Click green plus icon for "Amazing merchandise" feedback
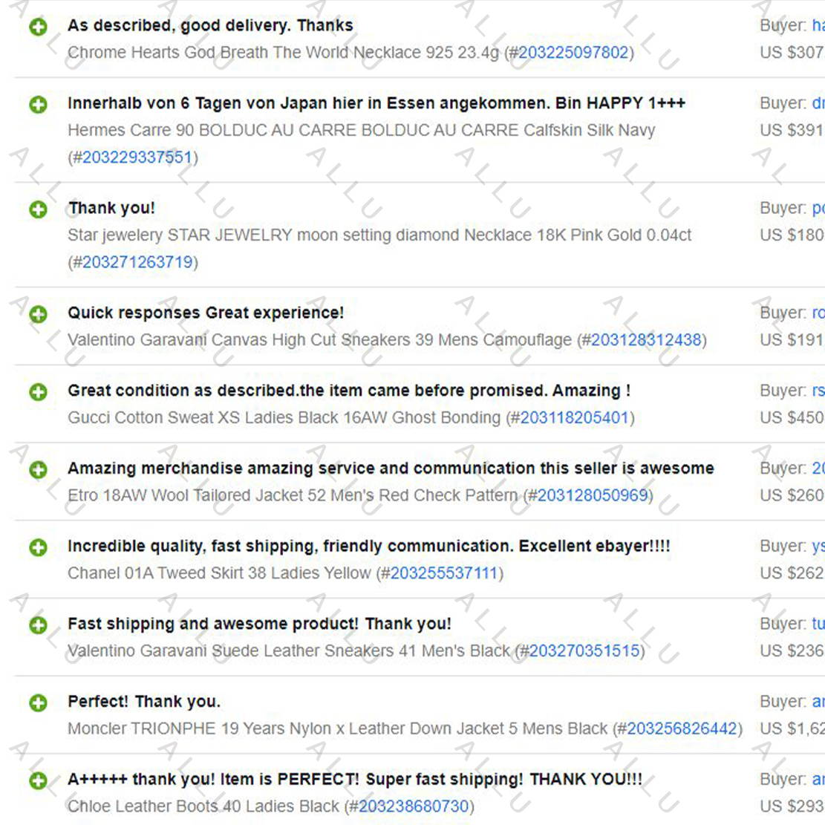The width and height of the screenshot is (825, 825). tap(38, 469)
